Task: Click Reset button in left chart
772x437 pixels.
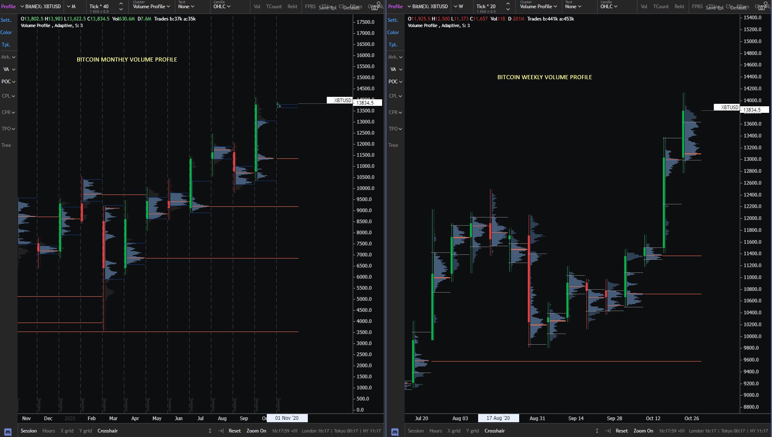Action: point(235,431)
